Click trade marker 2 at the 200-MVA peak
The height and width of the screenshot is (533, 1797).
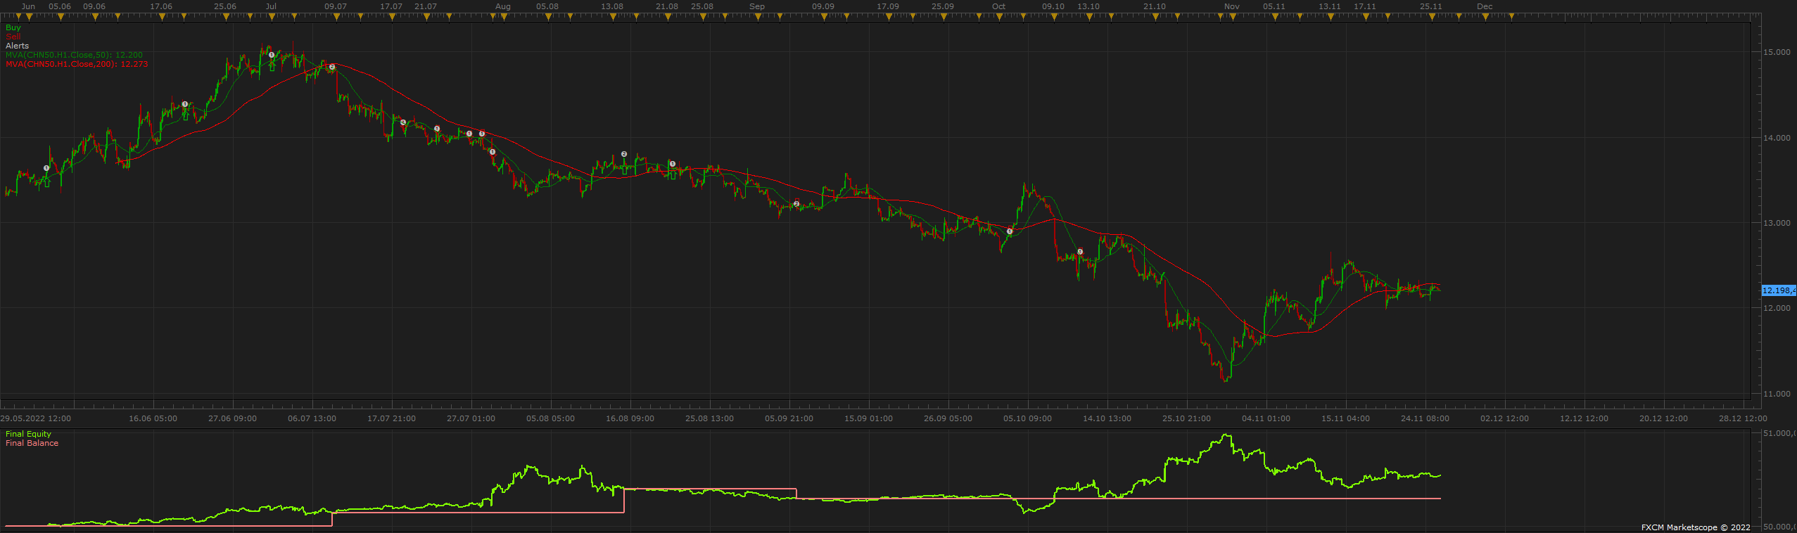[332, 68]
